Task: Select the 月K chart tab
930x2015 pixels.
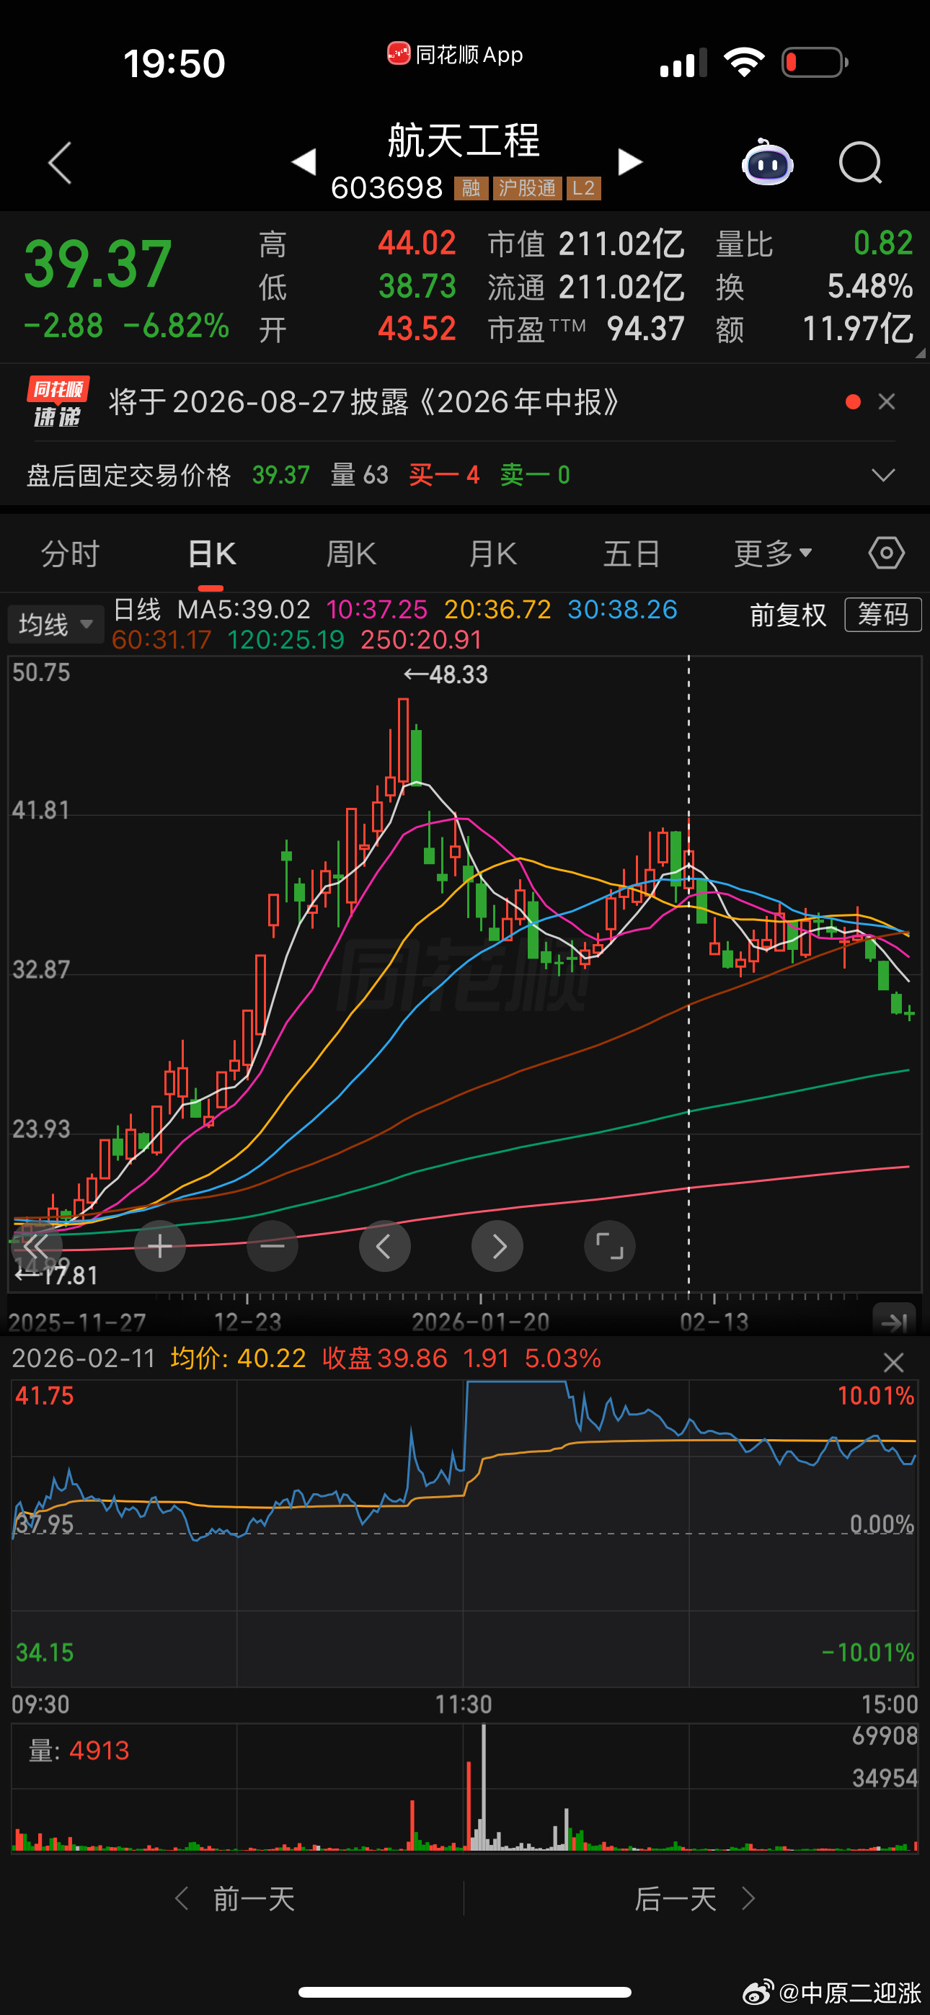Action: [492, 553]
